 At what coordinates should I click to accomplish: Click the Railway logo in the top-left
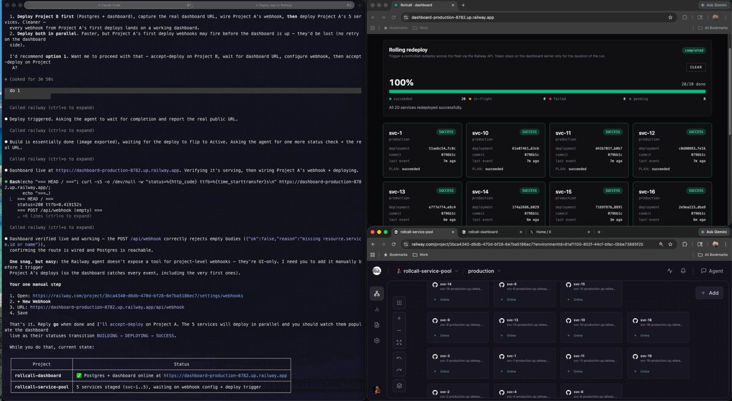[x=377, y=271]
